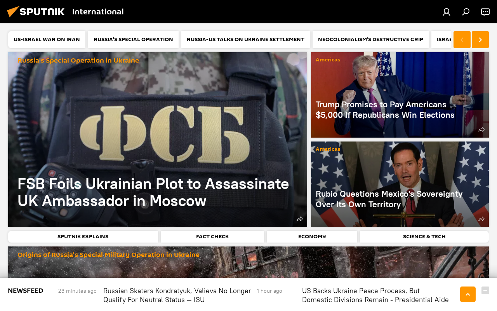Open Americas category on Trump article
The height and width of the screenshot is (311, 497).
click(328, 60)
